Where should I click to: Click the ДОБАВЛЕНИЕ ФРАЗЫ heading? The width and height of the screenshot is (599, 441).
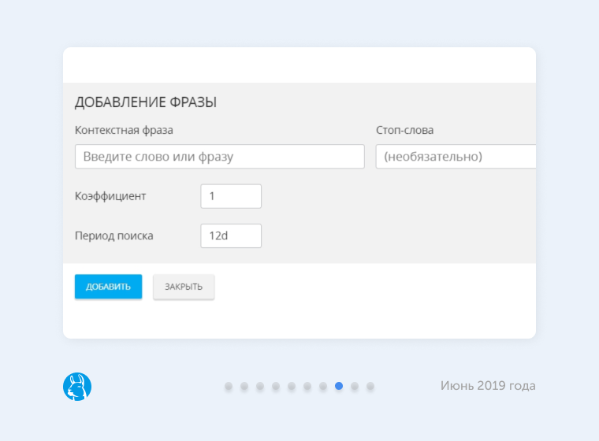(146, 102)
